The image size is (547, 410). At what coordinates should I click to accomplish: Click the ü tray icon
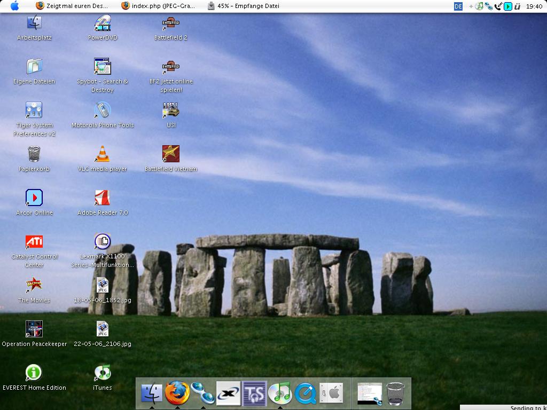(x=517, y=6)
